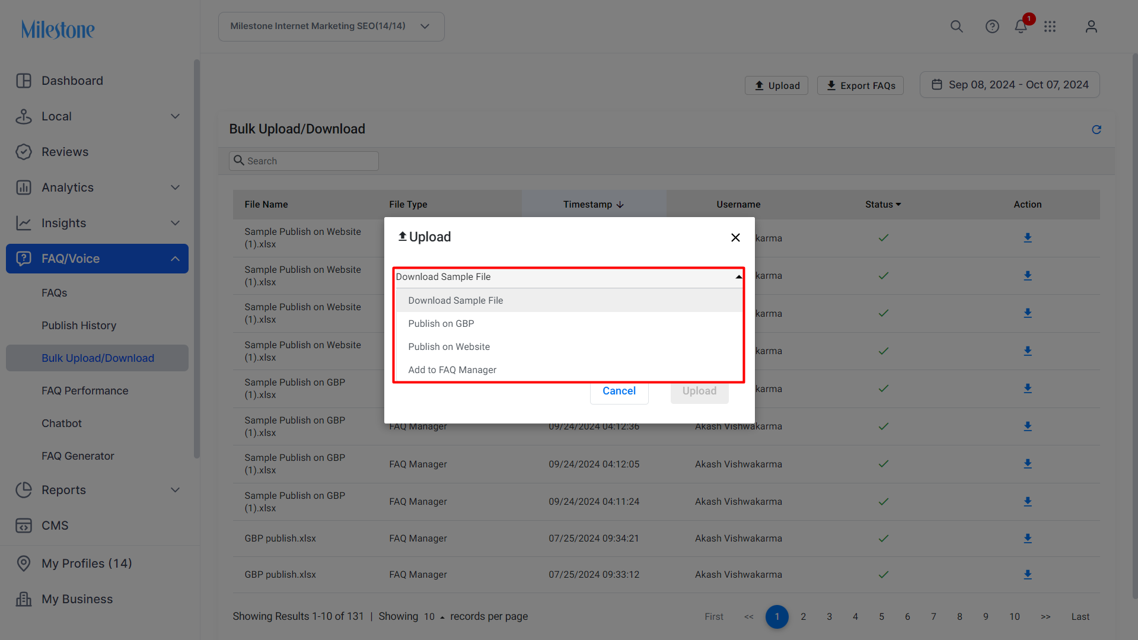This screenshot has height=640, width=1138.
Task: Go to page 10
Action: 1015,617
